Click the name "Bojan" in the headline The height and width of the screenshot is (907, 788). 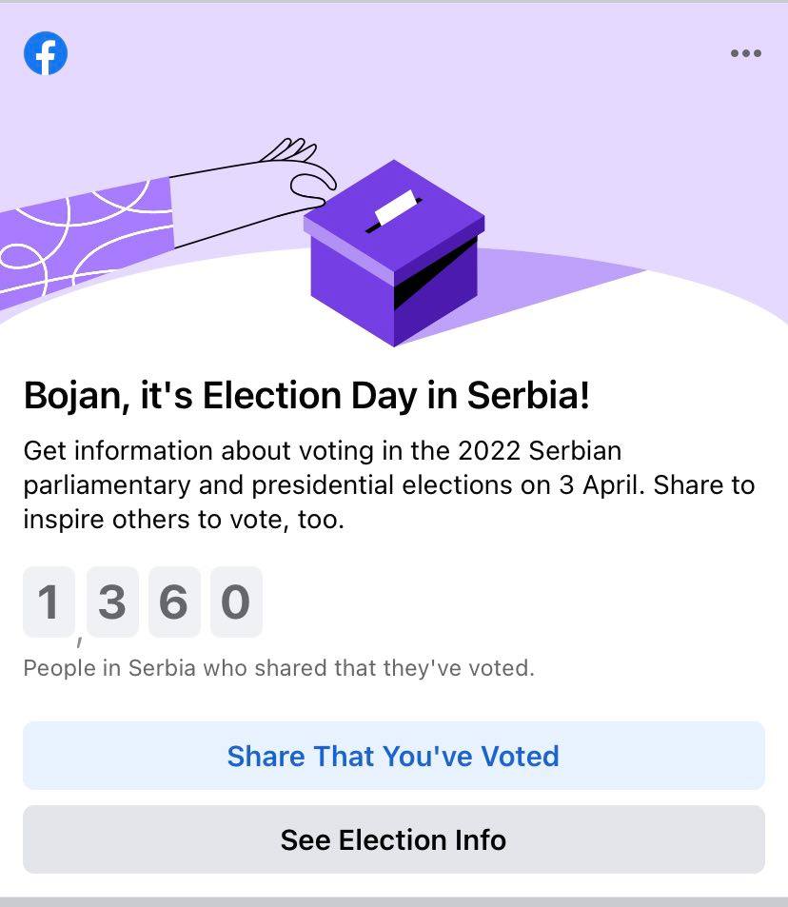pyautogui.click(x=73, y=396)
